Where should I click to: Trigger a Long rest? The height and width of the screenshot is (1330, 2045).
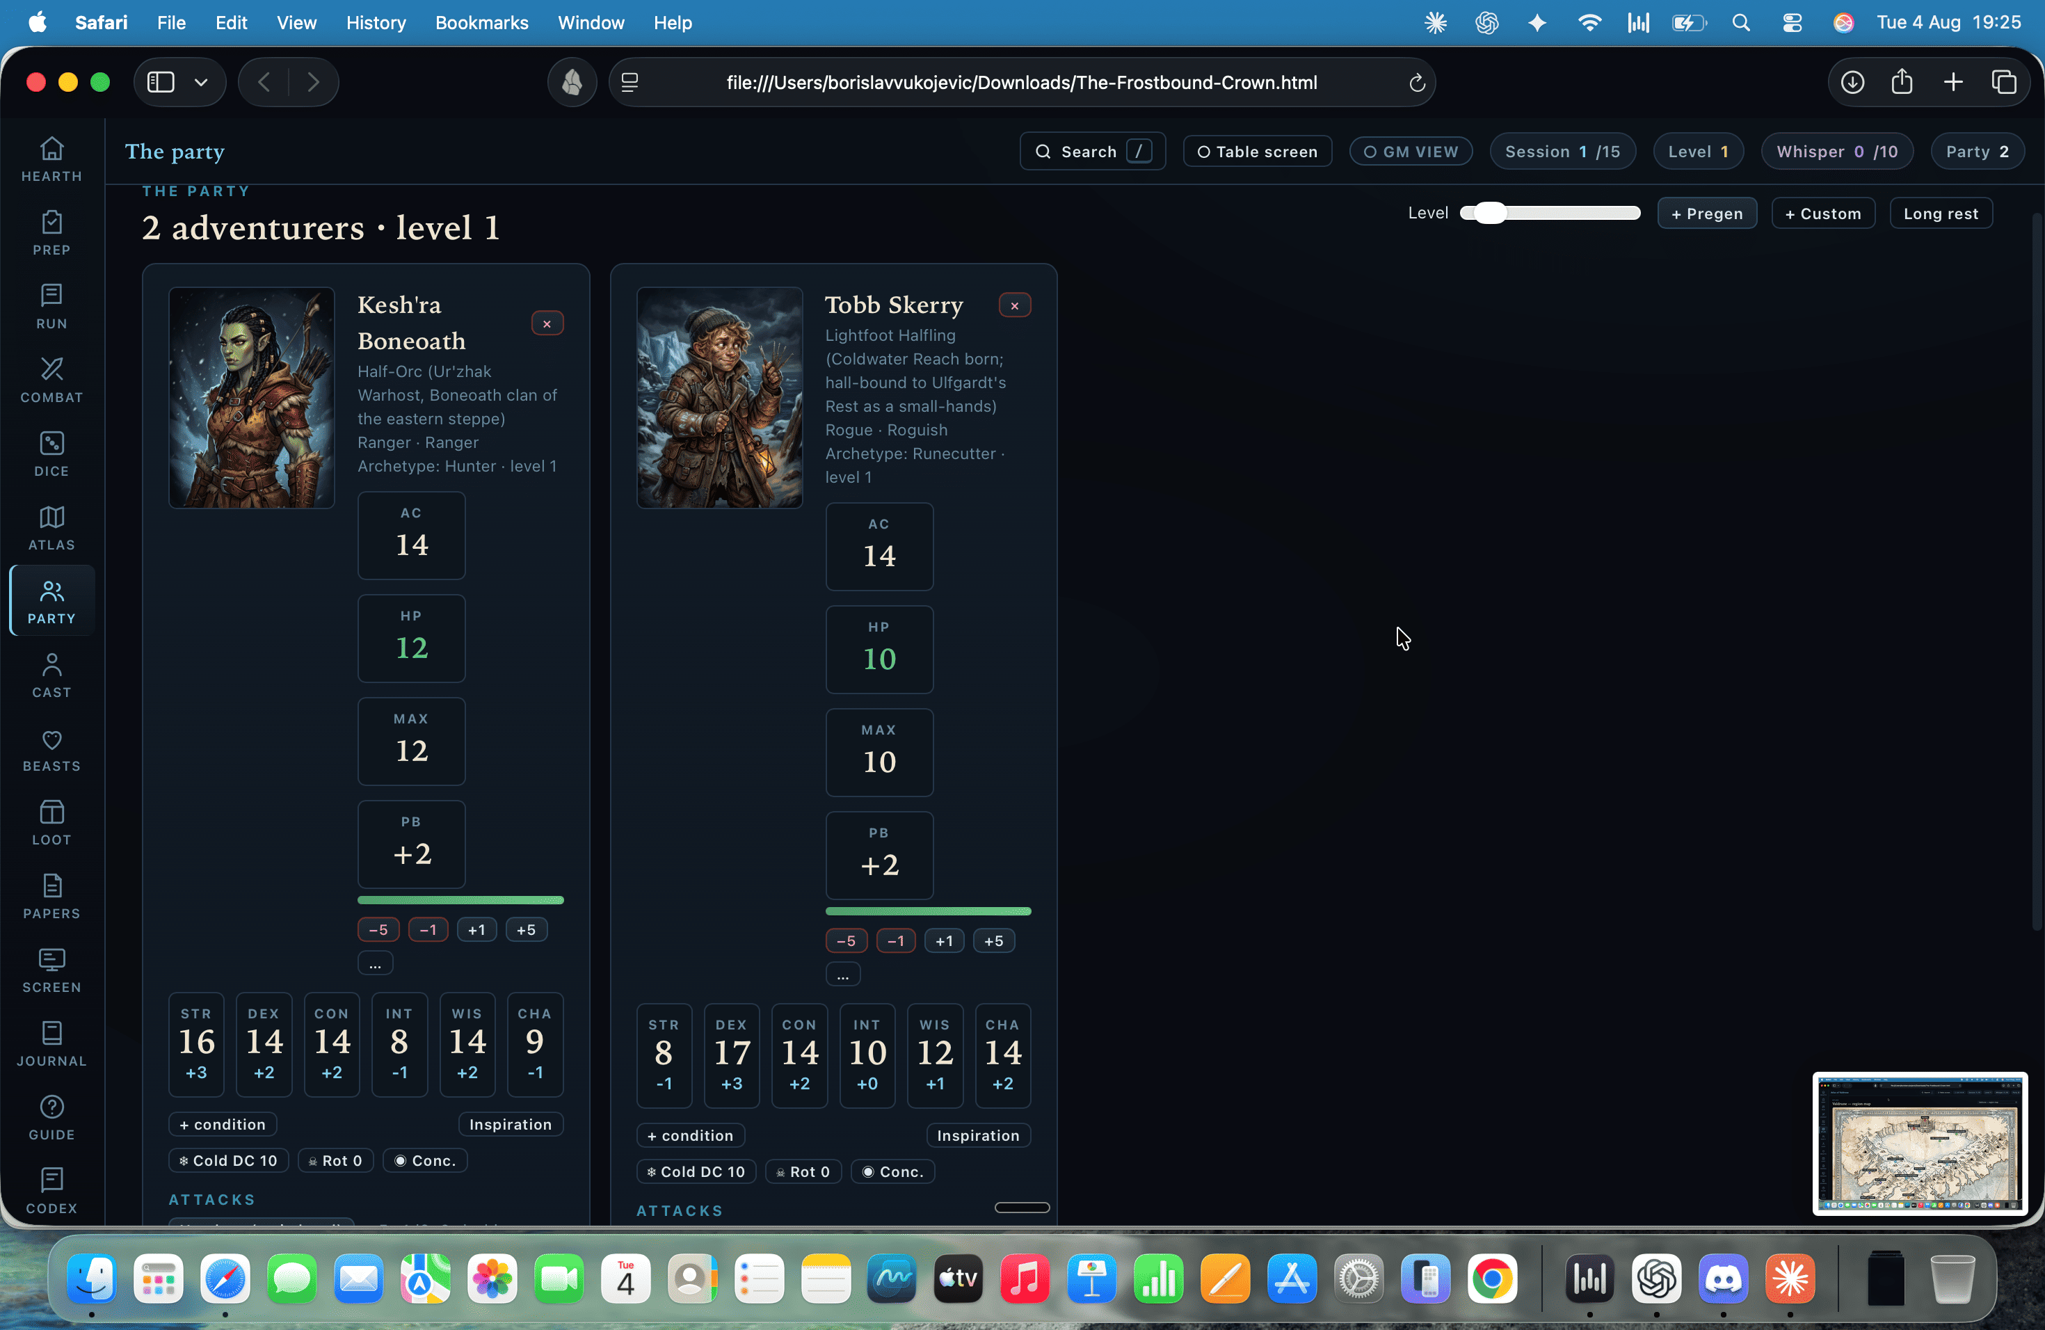coord(1941,214)
